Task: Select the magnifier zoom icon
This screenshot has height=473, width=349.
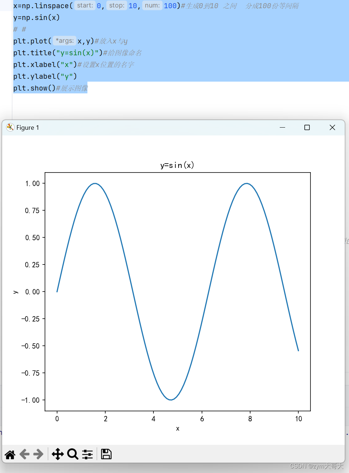Action: click(73, 454)
